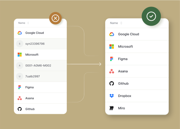Click Github logo in left list

pyautogui.click(x=20, y=109)
